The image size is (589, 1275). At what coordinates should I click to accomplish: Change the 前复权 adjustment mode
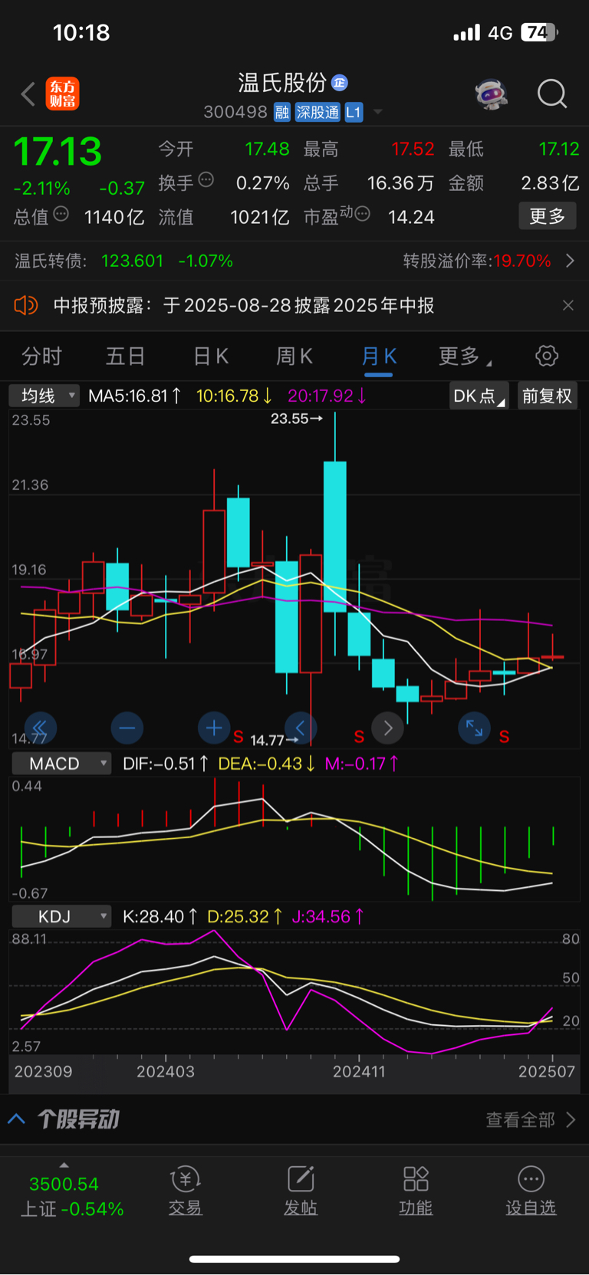548,396
